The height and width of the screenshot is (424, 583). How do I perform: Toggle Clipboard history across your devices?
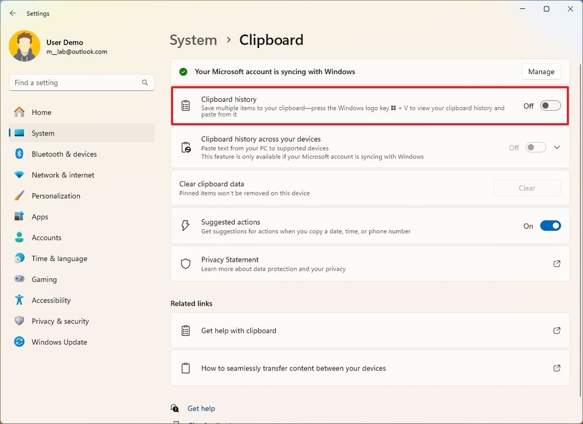tap(535, 147)
